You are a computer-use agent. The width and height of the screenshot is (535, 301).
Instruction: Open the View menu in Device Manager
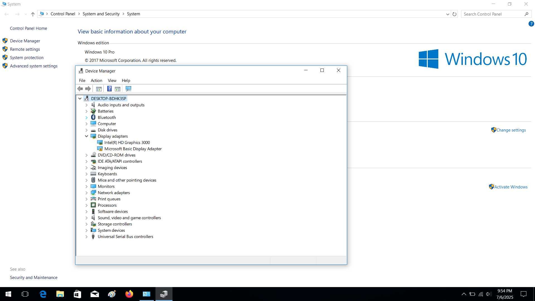112,81
